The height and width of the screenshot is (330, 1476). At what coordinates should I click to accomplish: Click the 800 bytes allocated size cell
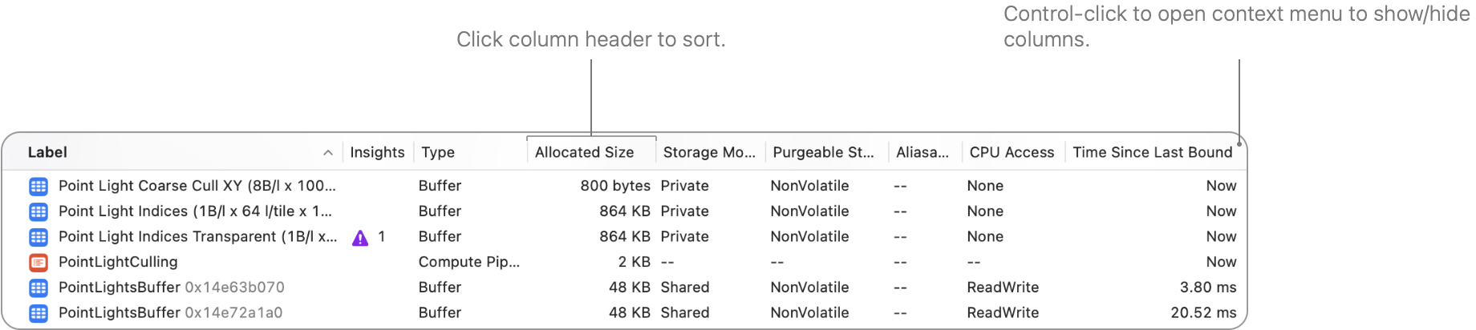click(615, 186)
